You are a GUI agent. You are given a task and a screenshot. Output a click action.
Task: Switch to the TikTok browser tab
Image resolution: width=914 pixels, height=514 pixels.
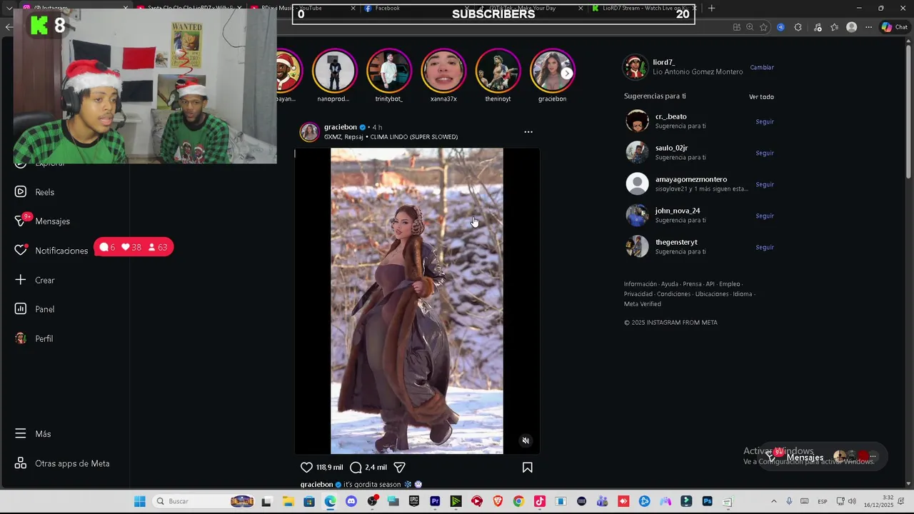click(530, 8)
